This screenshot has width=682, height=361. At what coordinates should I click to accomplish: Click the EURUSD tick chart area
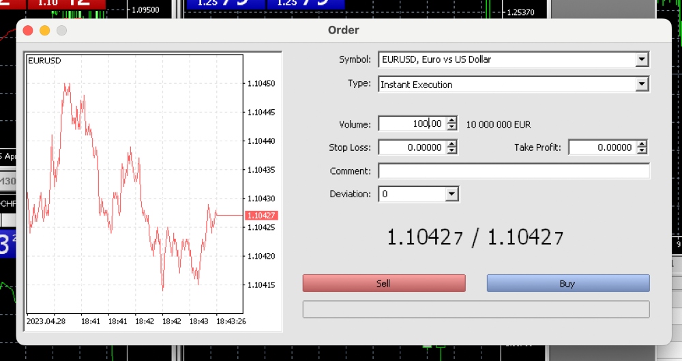(134, 184)
